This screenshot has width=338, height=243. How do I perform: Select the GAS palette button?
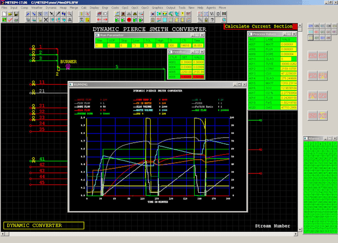323,32
